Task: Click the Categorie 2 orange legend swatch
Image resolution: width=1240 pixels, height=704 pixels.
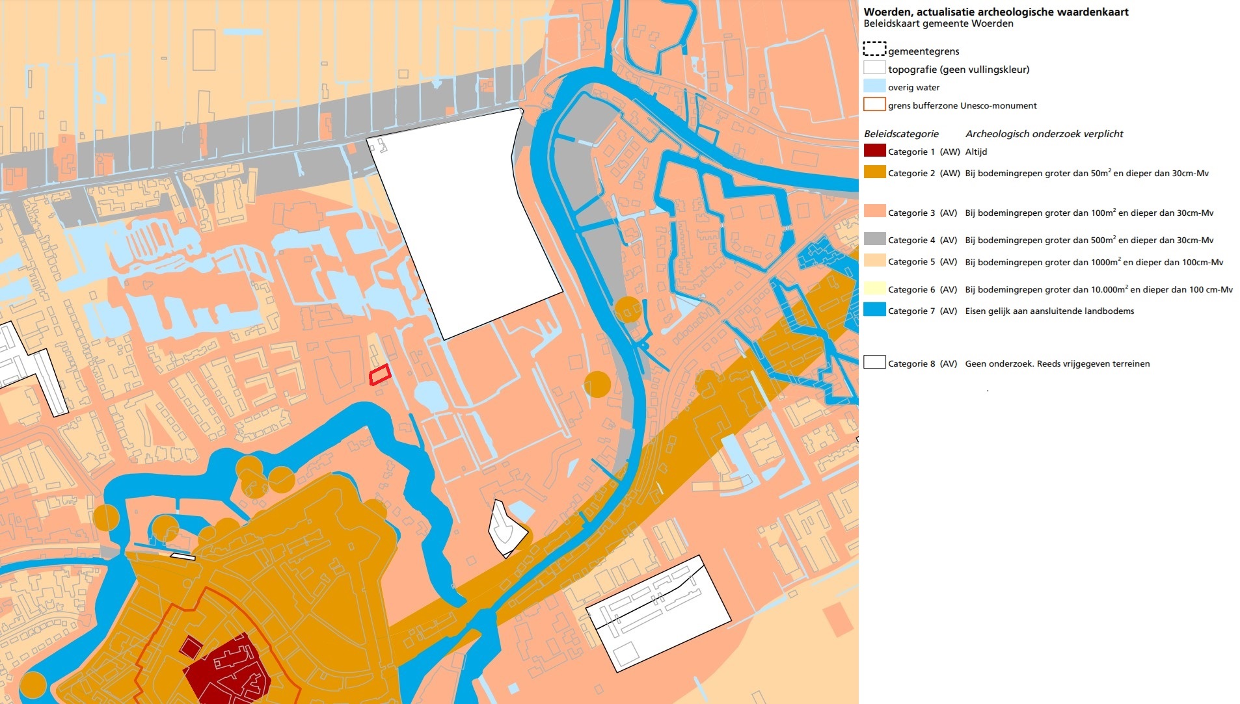Action: [x=874, y=172]
